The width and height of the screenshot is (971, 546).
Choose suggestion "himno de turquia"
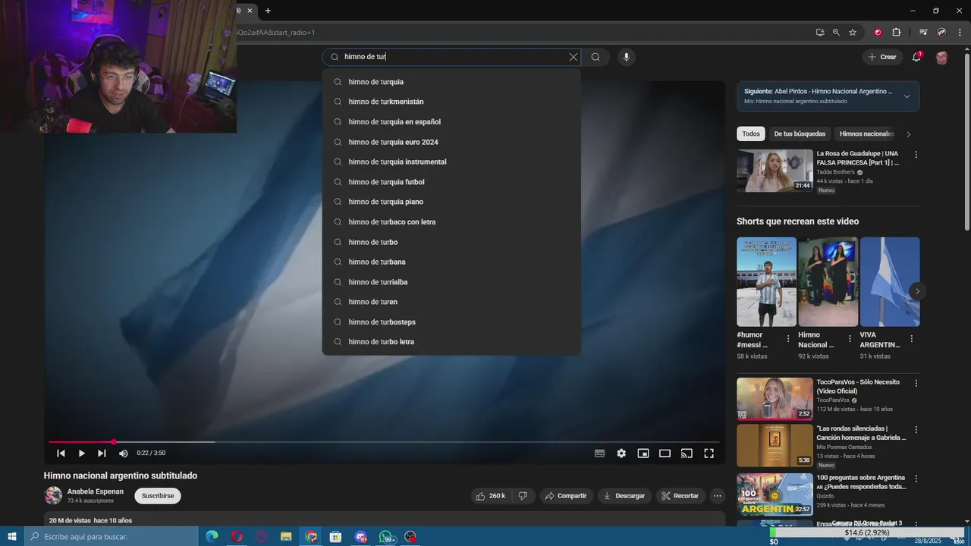451,82
